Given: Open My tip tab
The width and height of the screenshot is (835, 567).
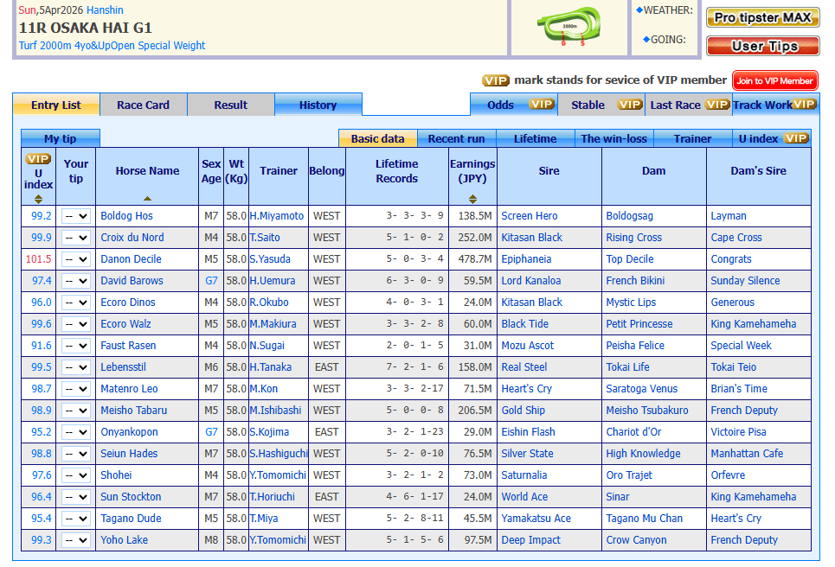Looking at the screenshot, I should pyautogui.click(x=61, y=139).
